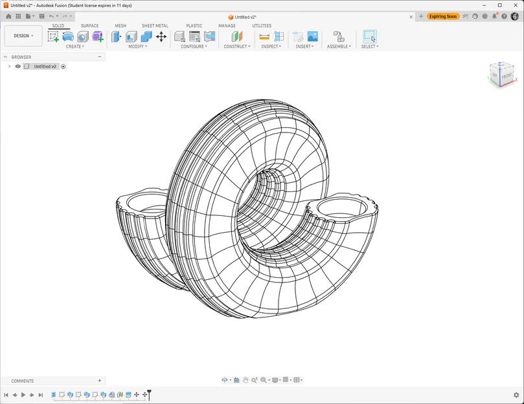The height and width of the screenshot is (404, 524).
Task: Click the Measure ruler icon
Action: tap(264, 36)
